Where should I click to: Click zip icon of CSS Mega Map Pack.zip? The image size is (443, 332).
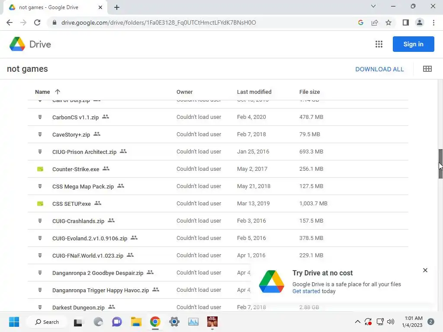click(x=40, y=186)
